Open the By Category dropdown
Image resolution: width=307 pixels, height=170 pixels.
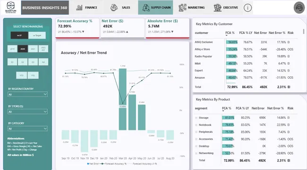point(27,129)
